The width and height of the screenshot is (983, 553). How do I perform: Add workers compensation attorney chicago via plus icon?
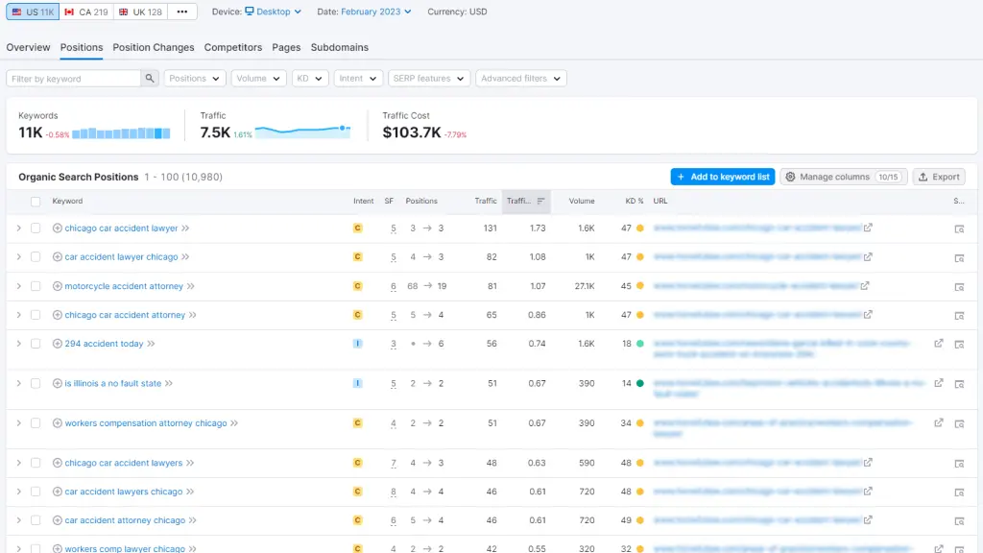(x=57, y=423)
